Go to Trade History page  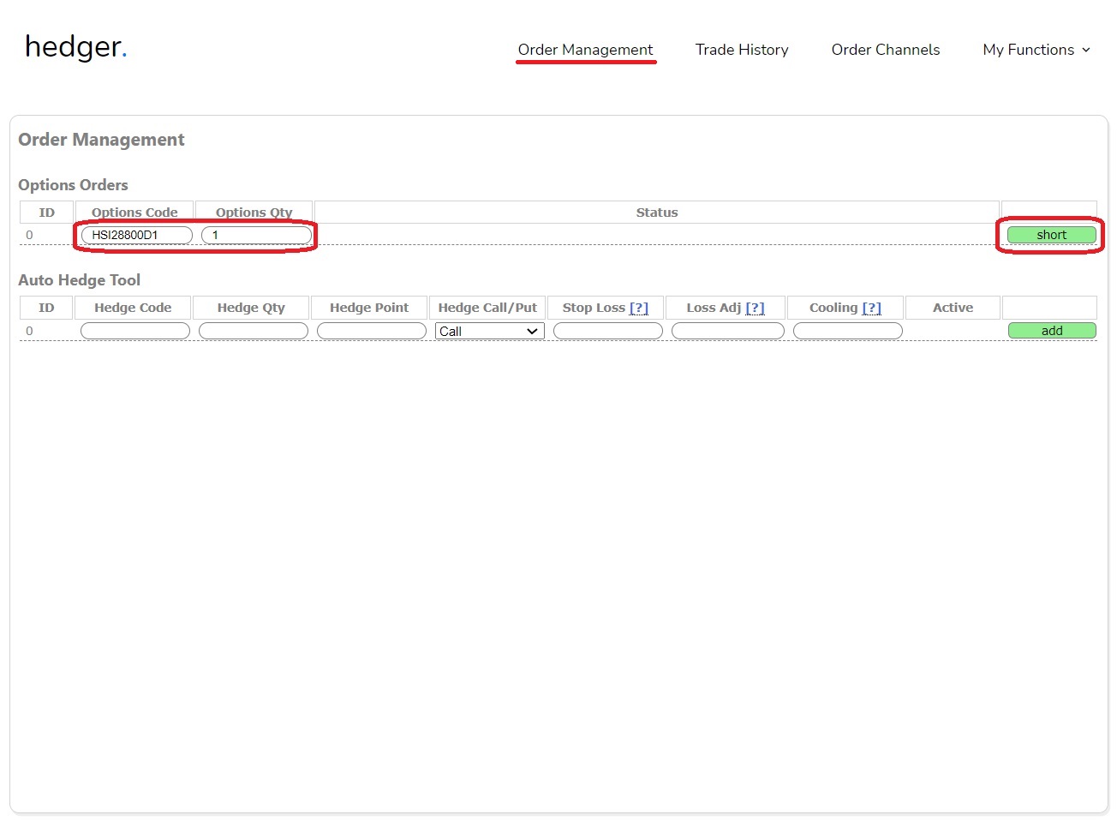coord(741,50)
